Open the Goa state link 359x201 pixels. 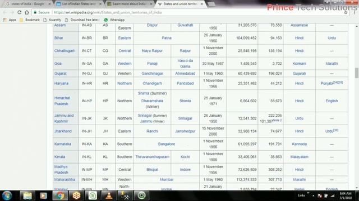(x=58, y=63)
